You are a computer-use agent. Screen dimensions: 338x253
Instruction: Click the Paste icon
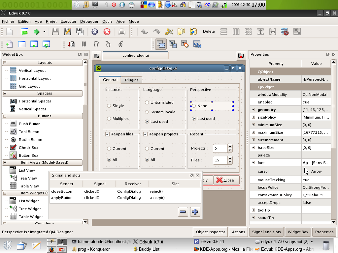(193, 32)
